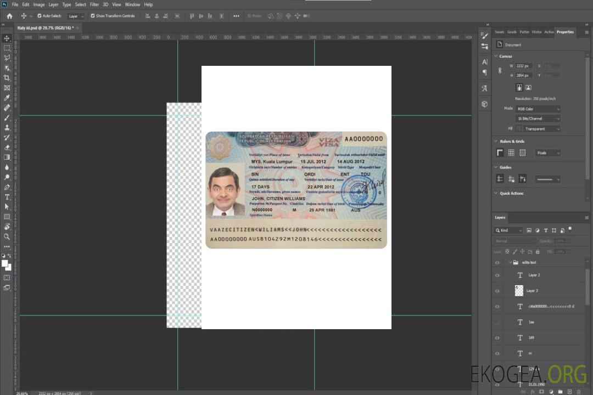
Task: Toggle Auto-Select checkbox
Action: pyautogui.click(x=40, y=16)
